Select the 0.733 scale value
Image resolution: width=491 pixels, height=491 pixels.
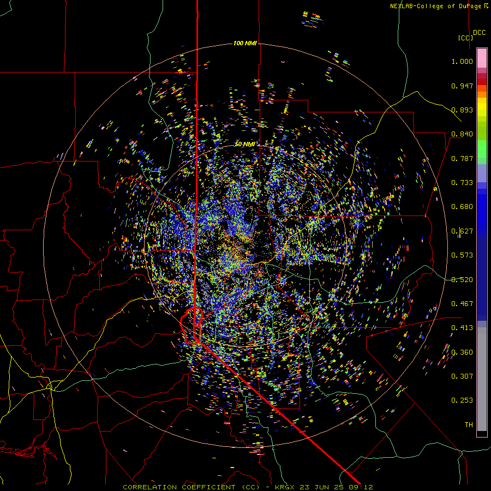(462, 183)
